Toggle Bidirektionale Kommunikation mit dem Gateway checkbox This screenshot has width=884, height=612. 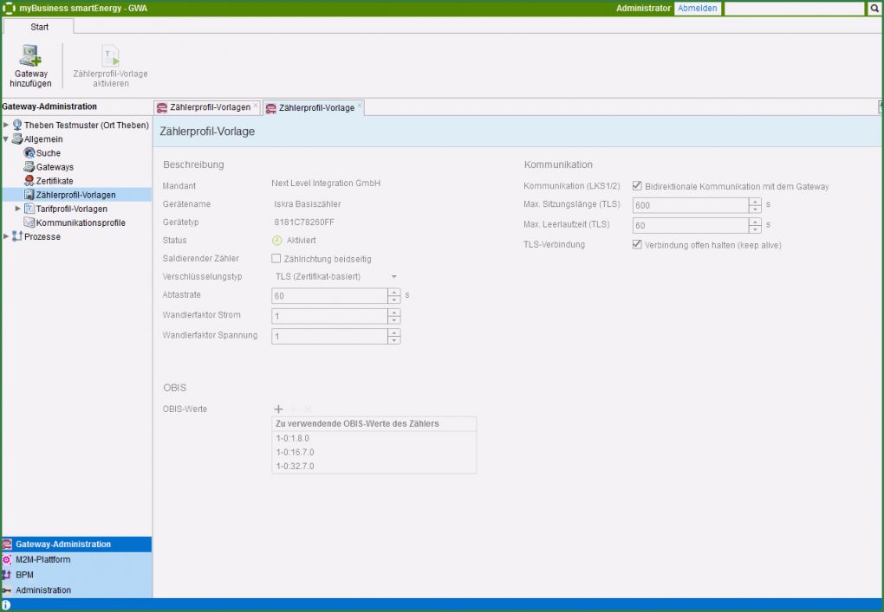(x=638, y=186)
